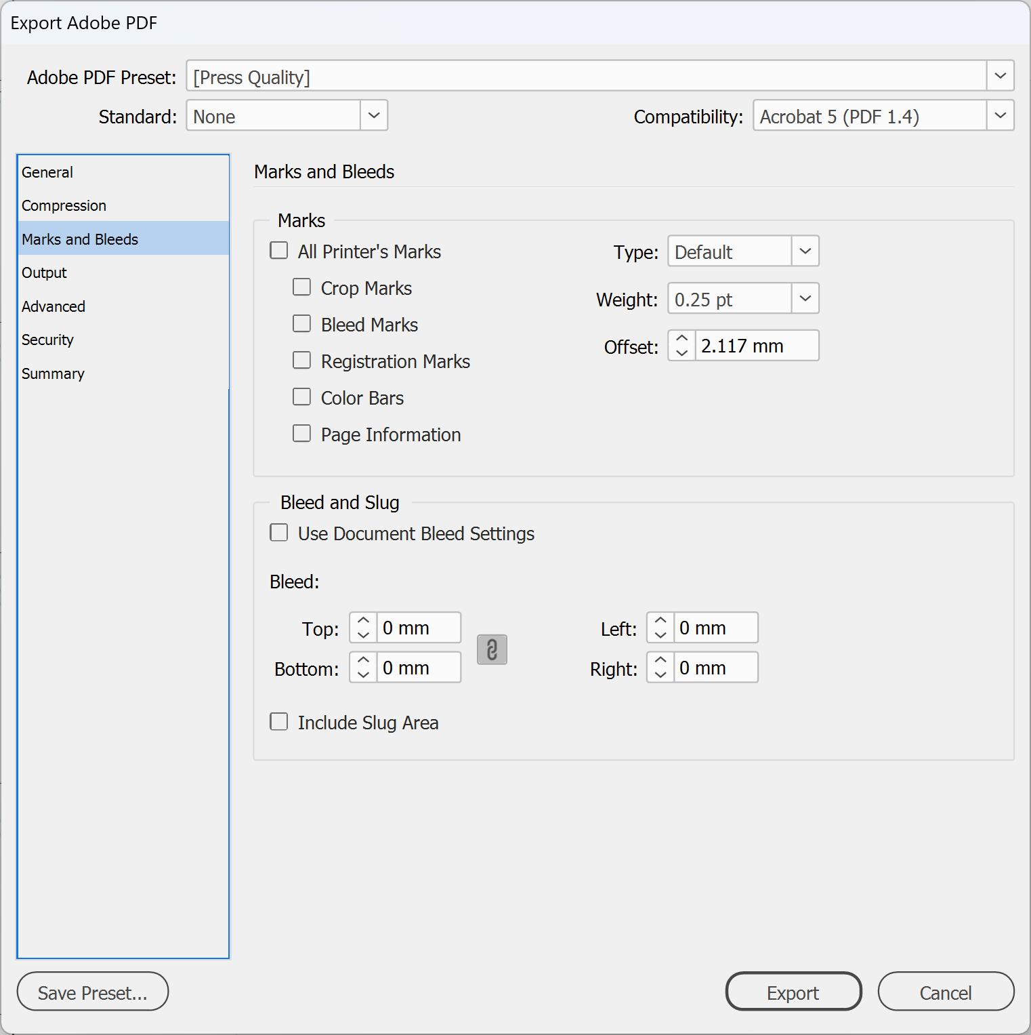Click the Bottom bleed input field
Screen dimensions: 1031x1035
click(419, 667)
